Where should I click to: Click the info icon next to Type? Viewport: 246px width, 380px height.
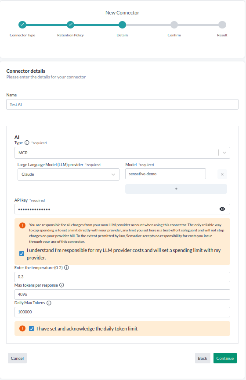(x=27, y=143)
